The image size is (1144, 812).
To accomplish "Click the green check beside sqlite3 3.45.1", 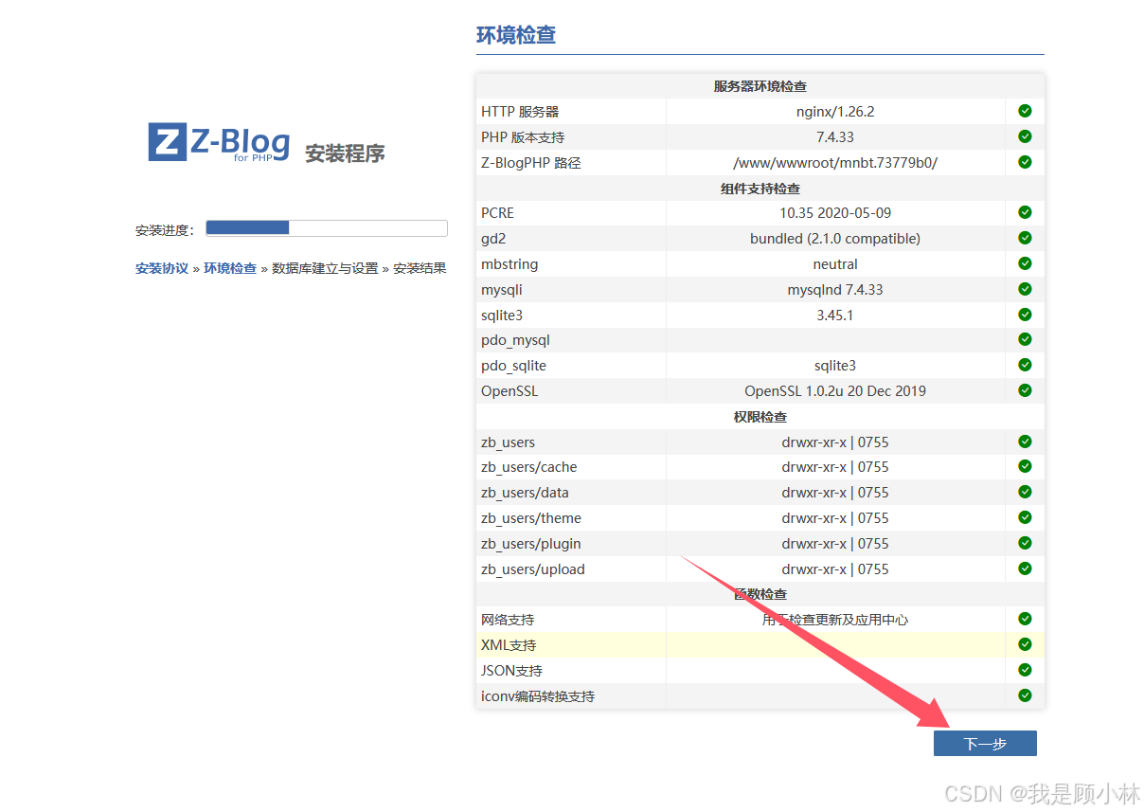I will point(1025,315).
